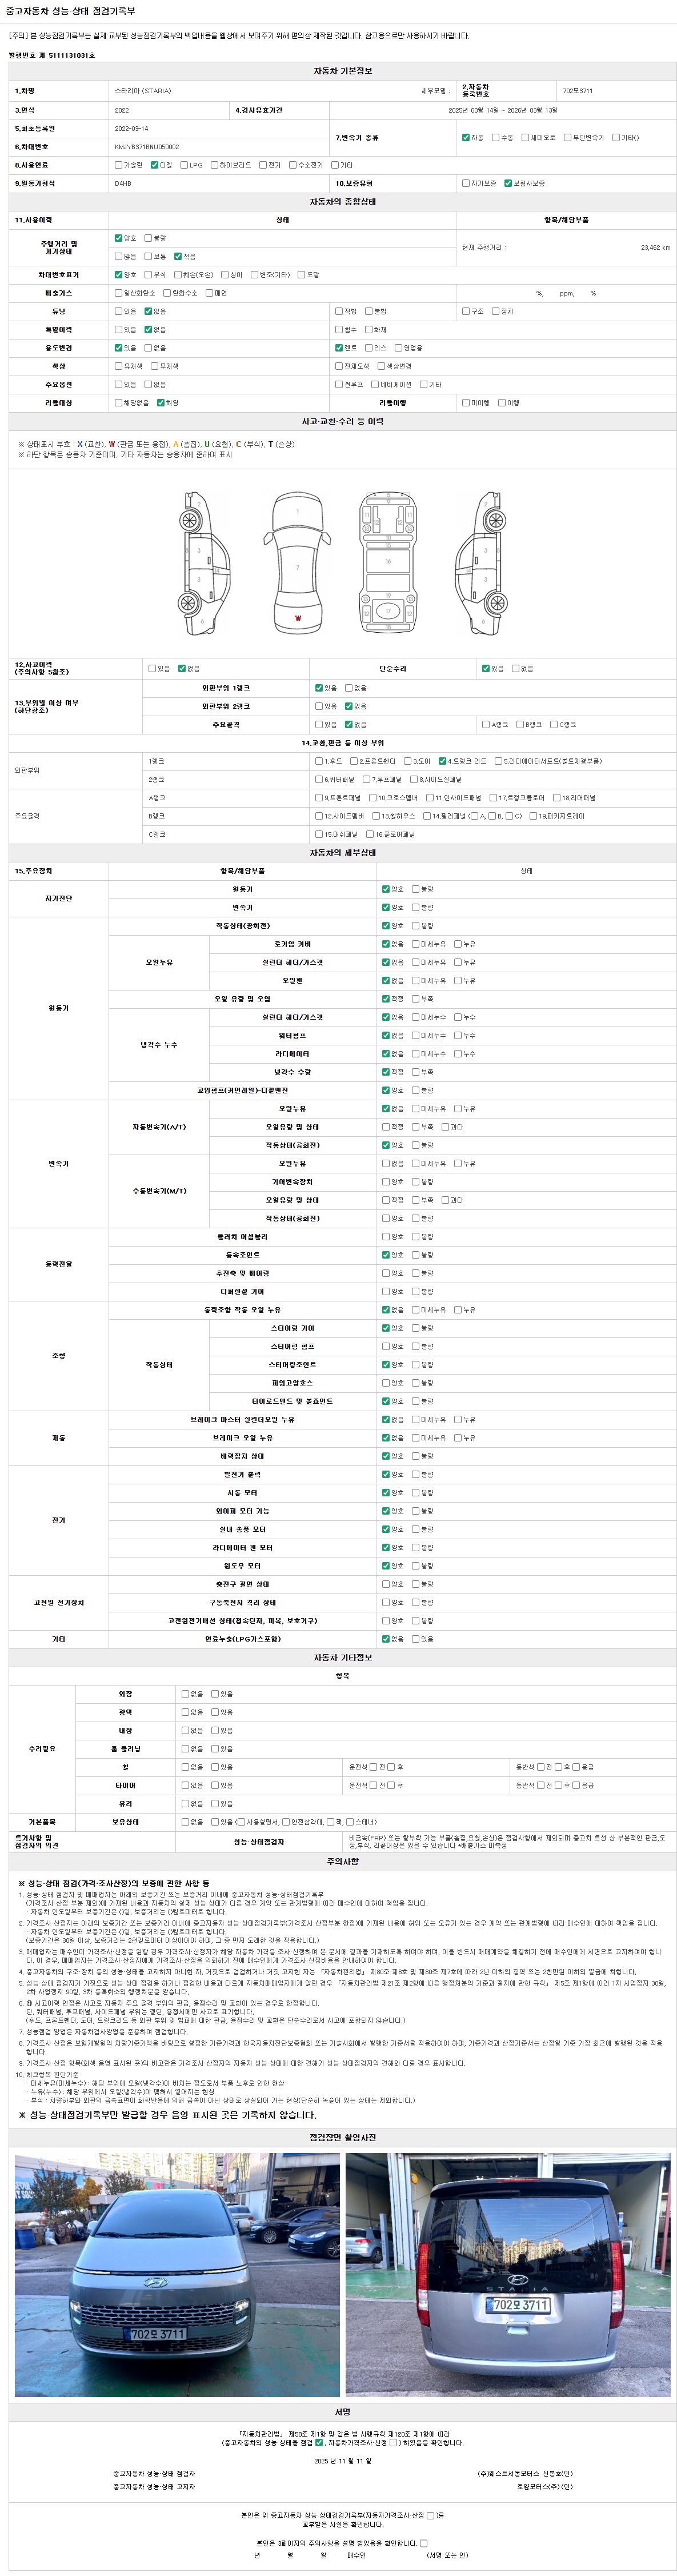The width and height of the screenshot is (677, 2576).
Task: Uncheck the 렌트 usage change checkbox
Action: [339, 348]
